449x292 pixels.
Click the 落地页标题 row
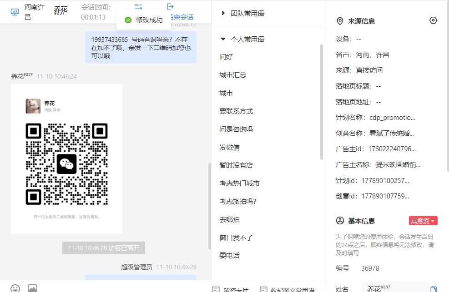tap(358, 86)
